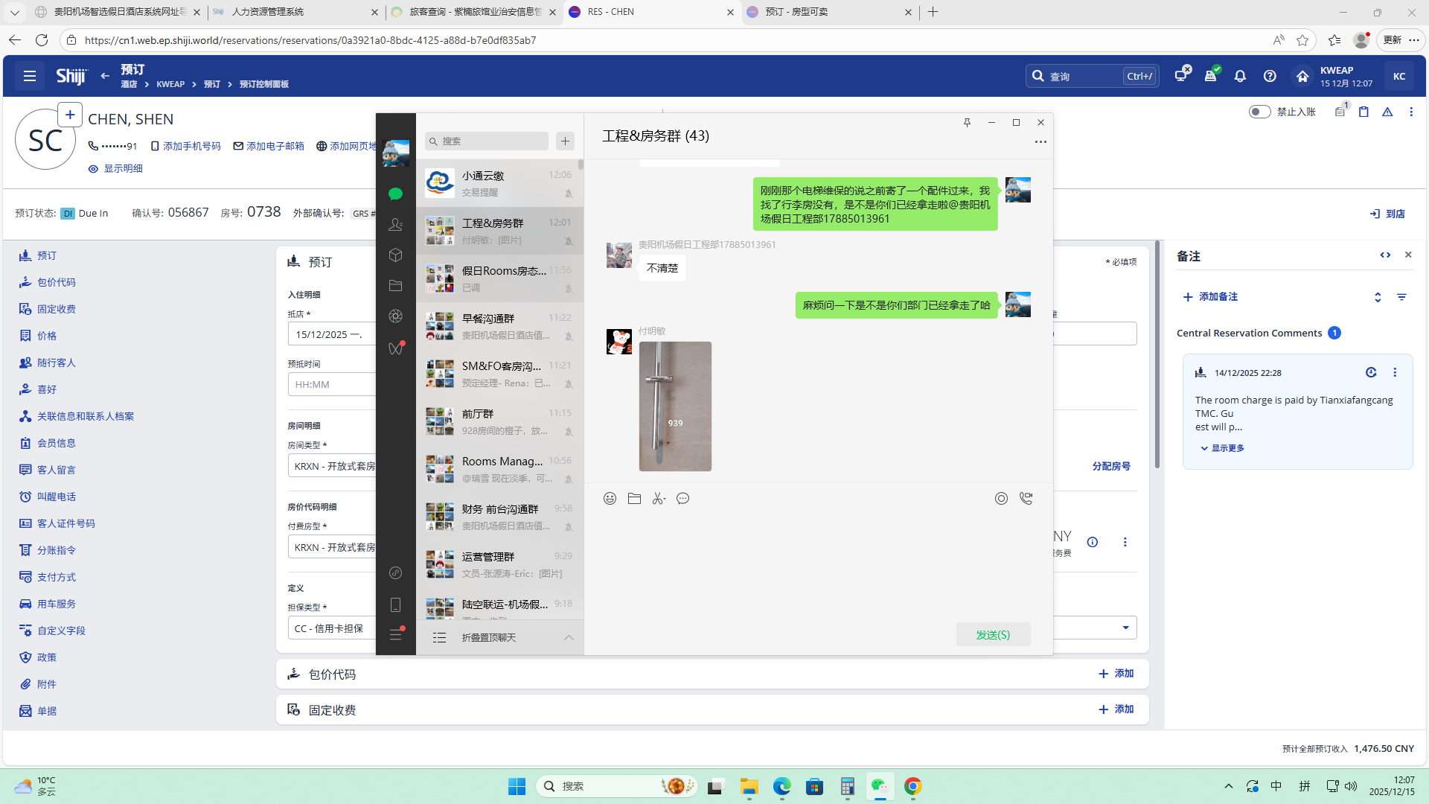Expand 显示更多 in reservation comment
Image resolution: width=1429 pixels, height=804 pixels.
[1227, 448]
